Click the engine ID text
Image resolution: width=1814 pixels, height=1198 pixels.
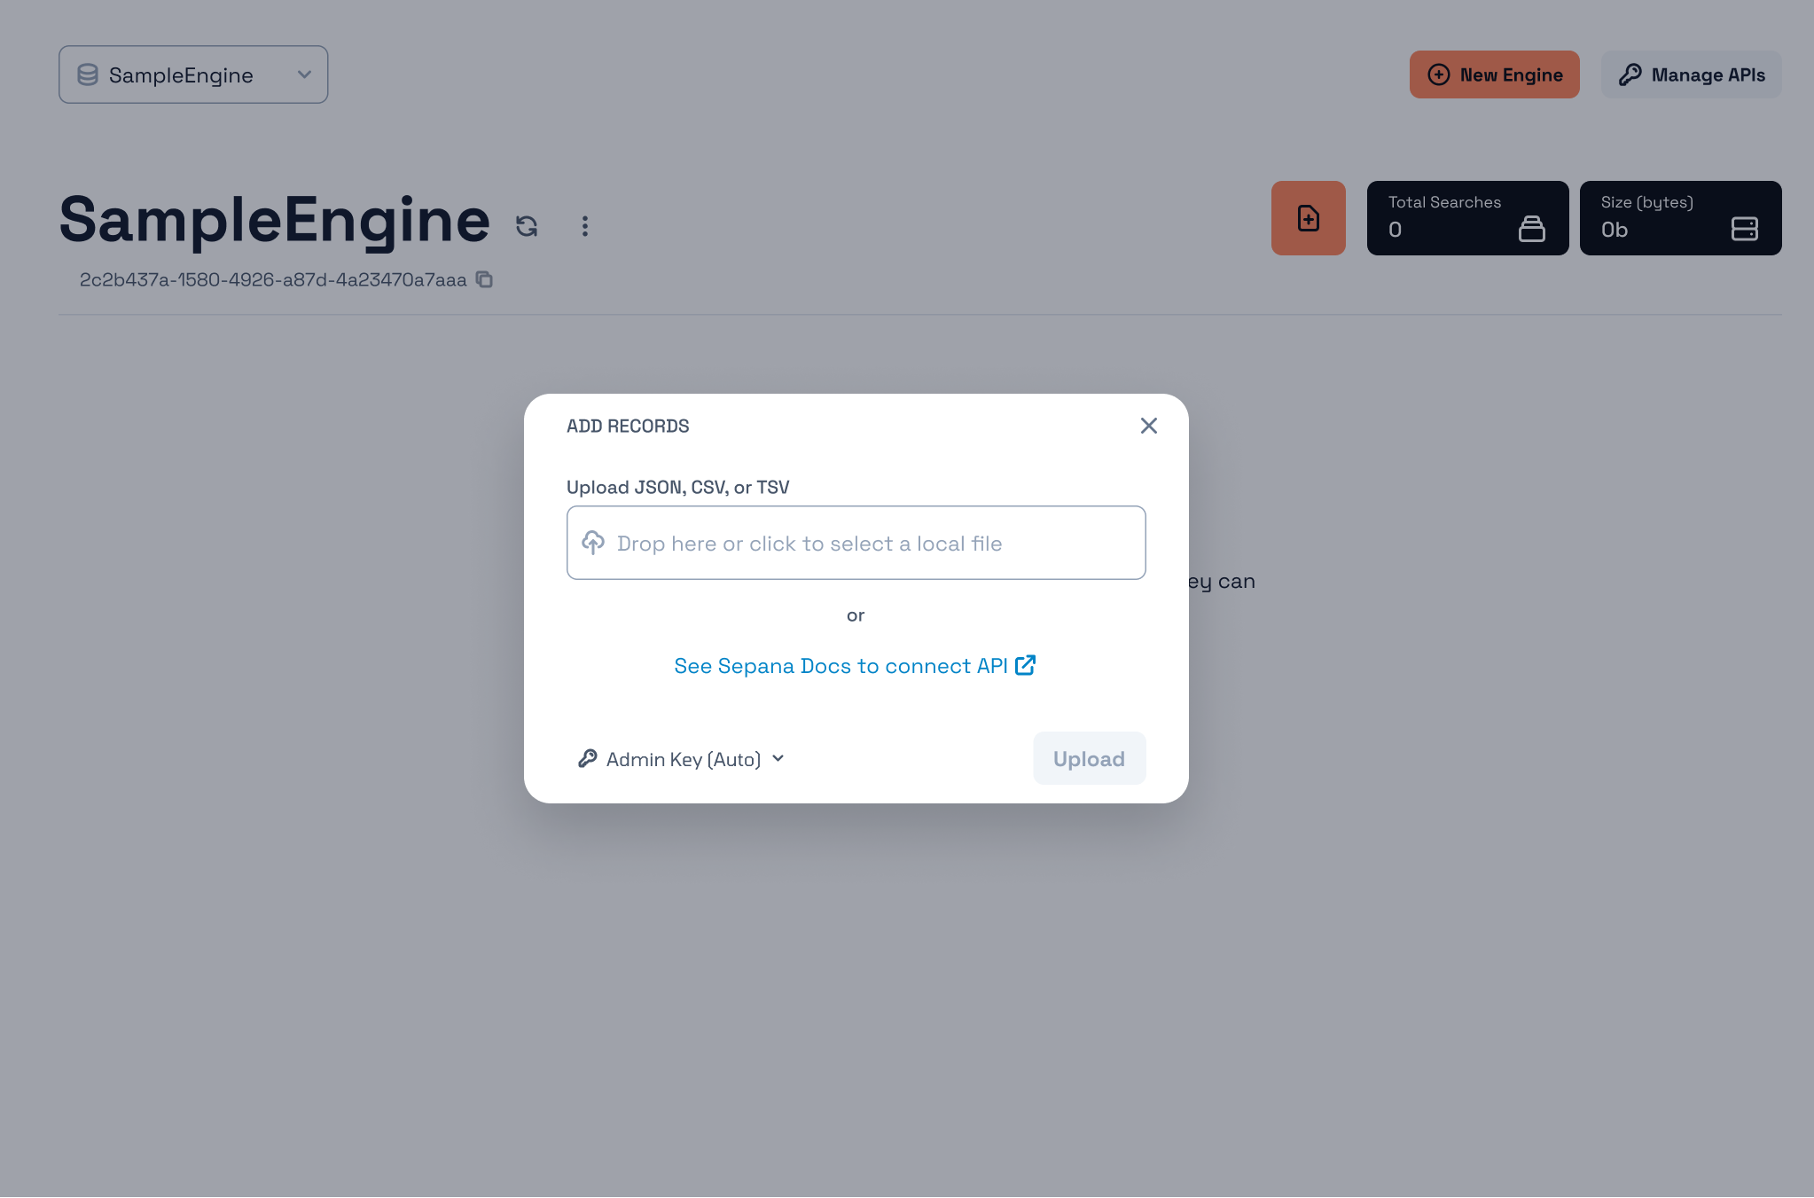pos(273,280)
